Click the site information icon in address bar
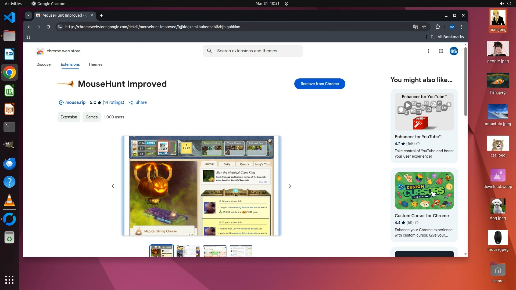Screen dimensions: 516x290 [60, 27]
